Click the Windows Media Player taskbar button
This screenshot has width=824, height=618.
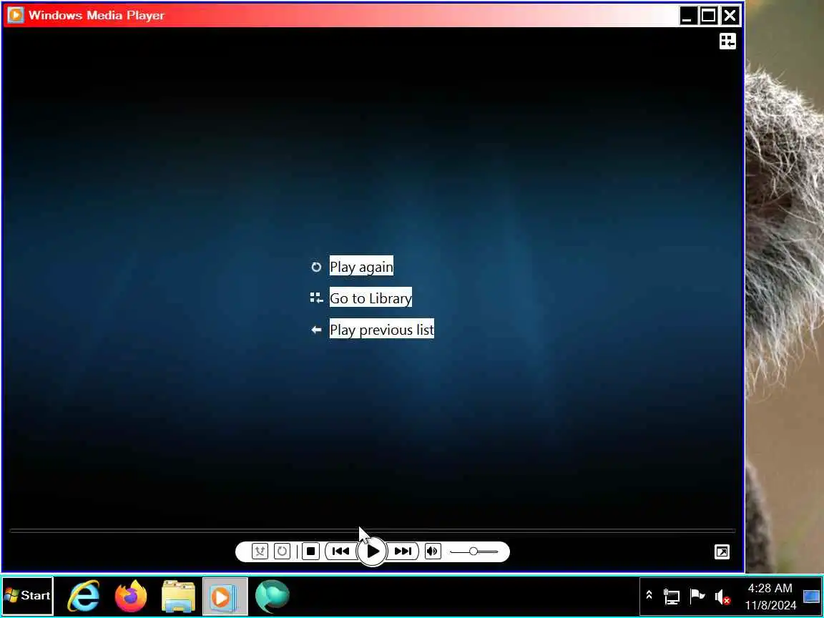tap(225, 596)
